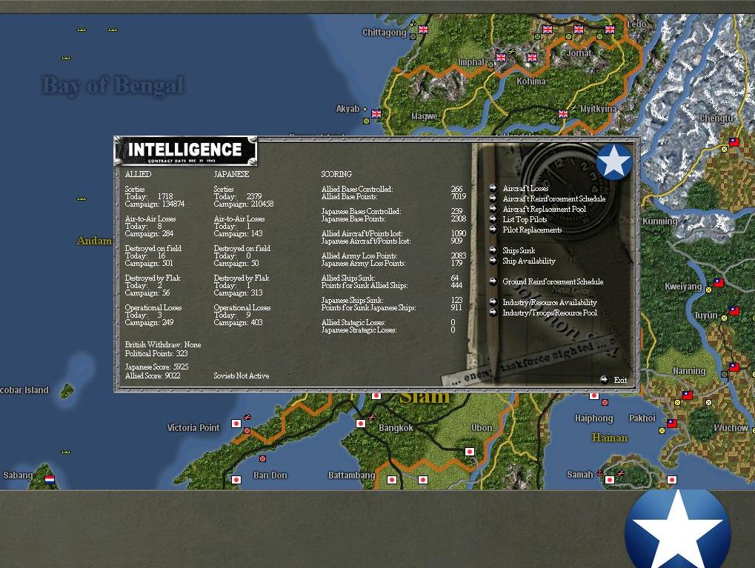Image resolution: width=755 pixels, height=568 pixels.
Task: Click the Imphal map label
Action: [470, 62]
